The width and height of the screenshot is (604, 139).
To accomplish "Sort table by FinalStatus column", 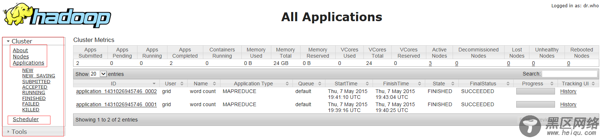I will [486, 84].
